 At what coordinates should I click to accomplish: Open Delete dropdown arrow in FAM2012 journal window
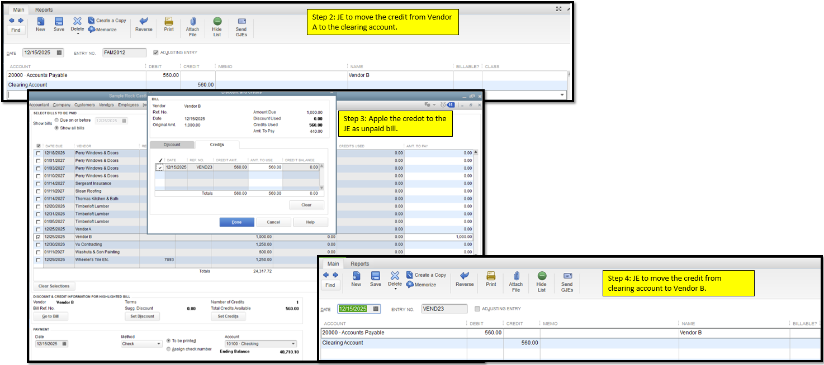(x=78, y=34)
